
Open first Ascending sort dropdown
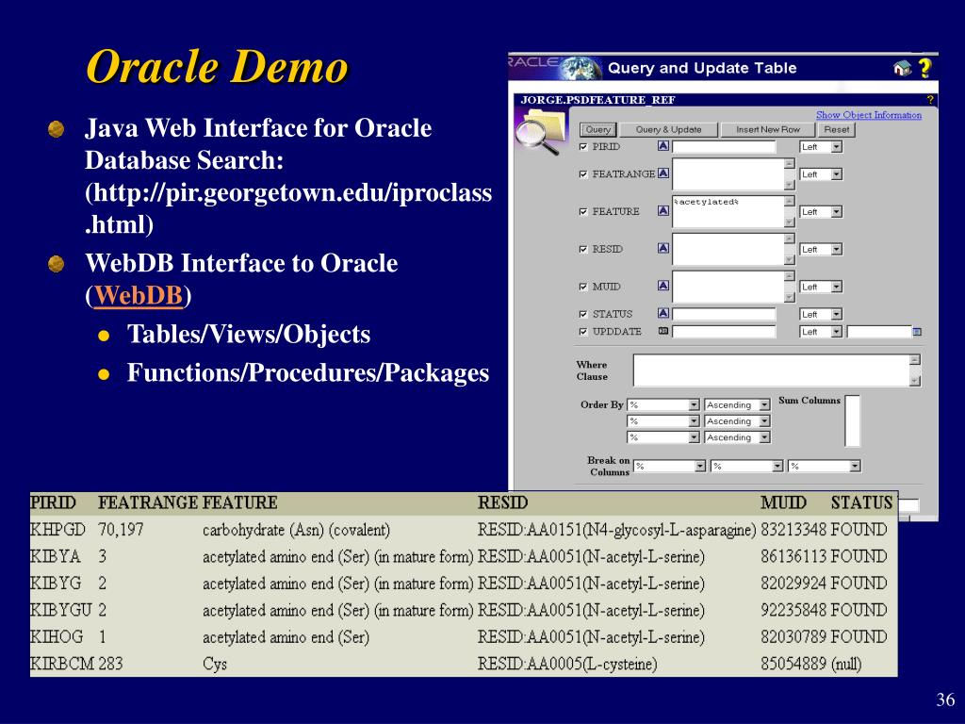737,404
